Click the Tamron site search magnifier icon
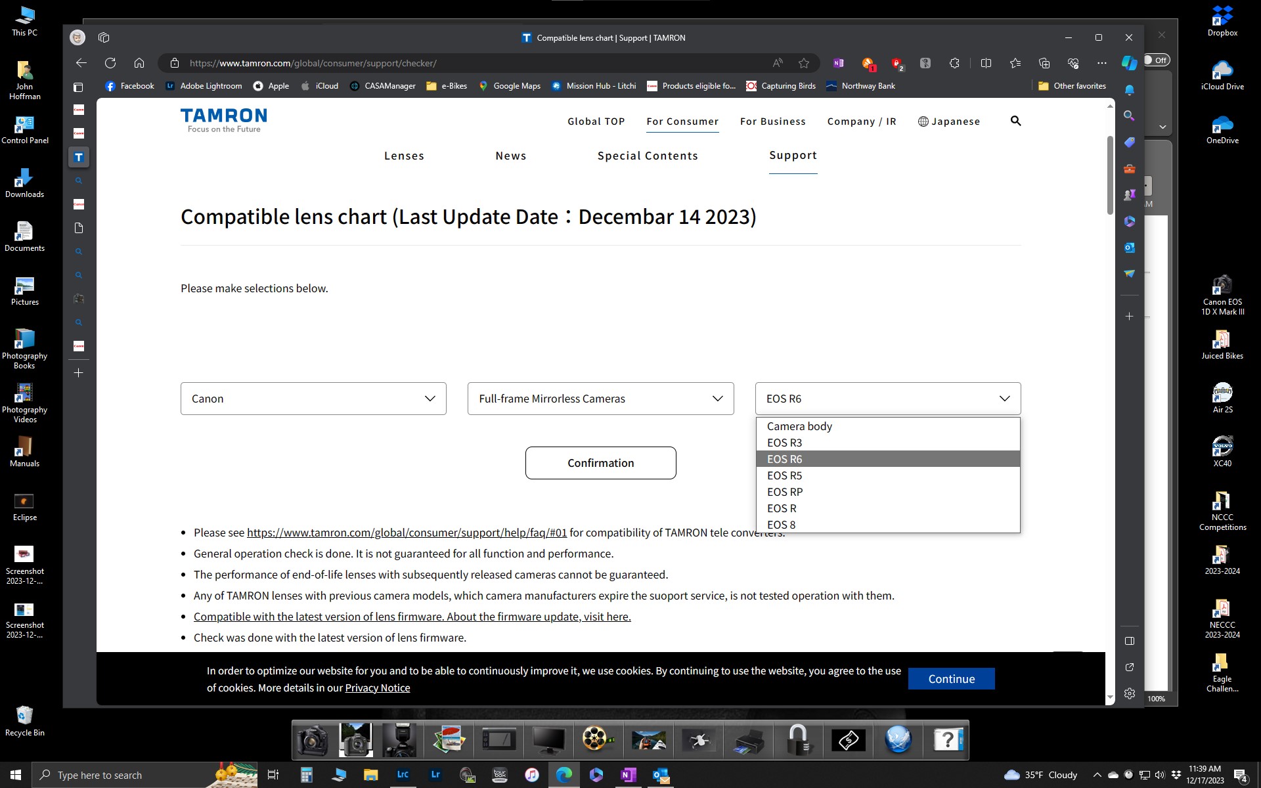The width and height of the screenshot is (1261, 788). [1015, 121]
